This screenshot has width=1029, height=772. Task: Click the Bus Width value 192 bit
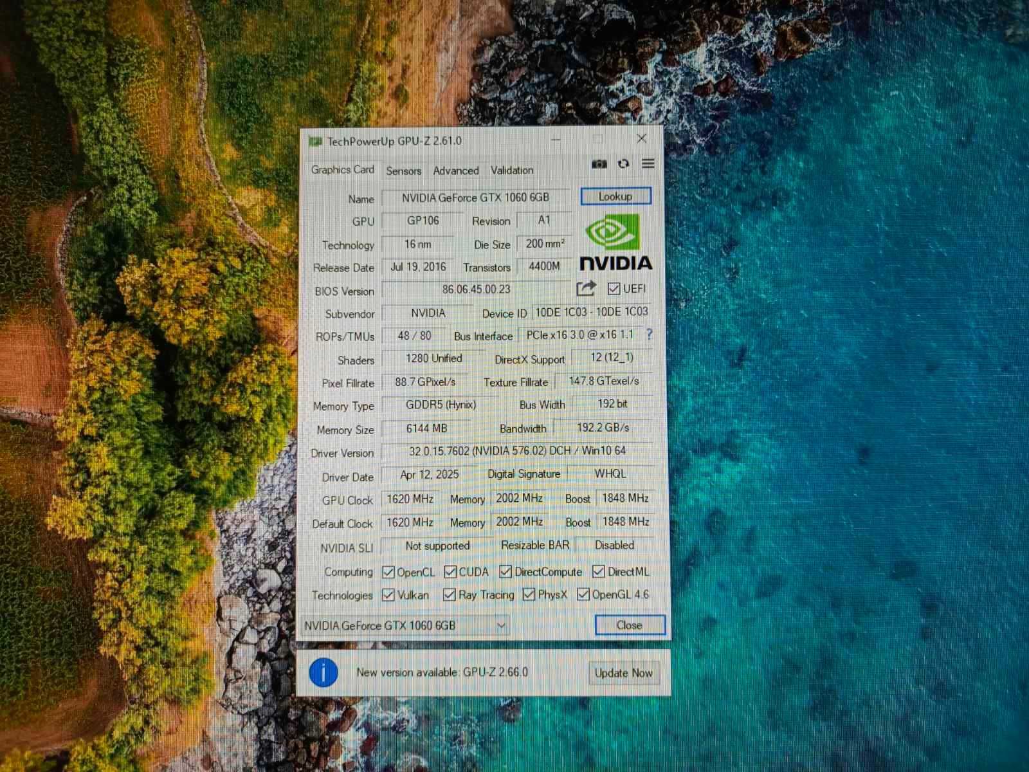point(612,404)
